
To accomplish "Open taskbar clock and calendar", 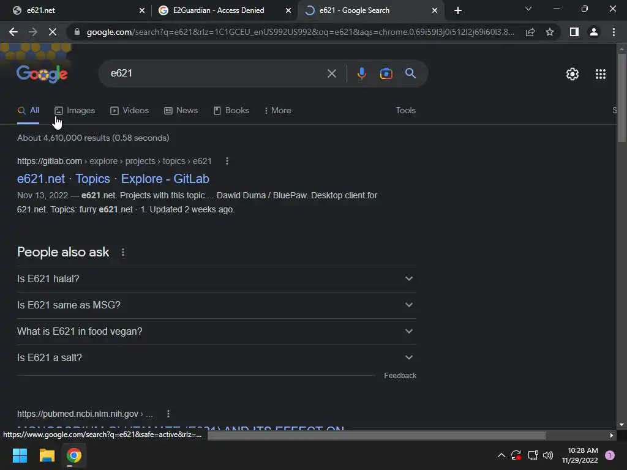I will (580, 455).
